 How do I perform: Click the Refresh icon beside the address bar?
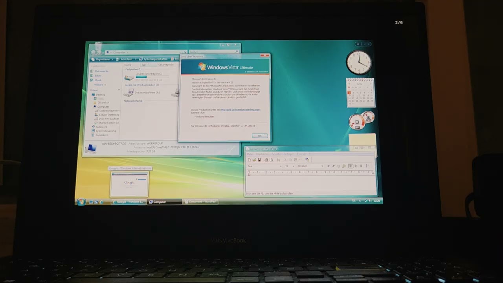(185, 52)
